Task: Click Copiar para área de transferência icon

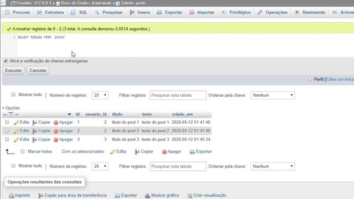Action: click(40, 196)
